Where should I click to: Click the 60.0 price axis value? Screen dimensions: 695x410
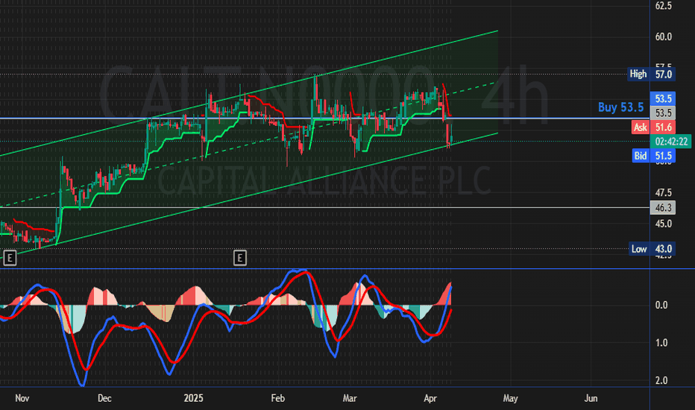(664, 37)
